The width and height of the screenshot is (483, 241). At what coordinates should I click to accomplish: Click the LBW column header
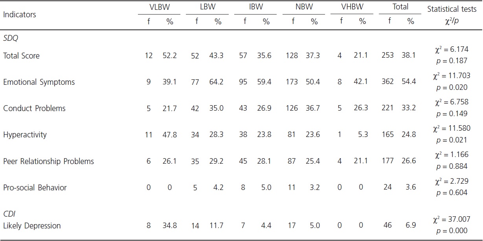[x=208, y=7]
